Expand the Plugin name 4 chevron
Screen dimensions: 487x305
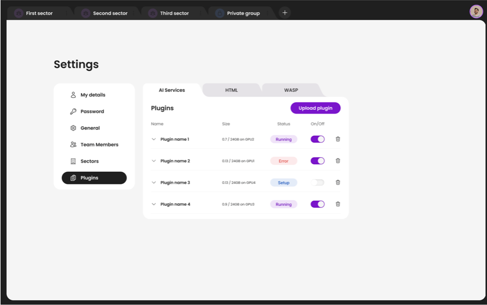(154, 204)
